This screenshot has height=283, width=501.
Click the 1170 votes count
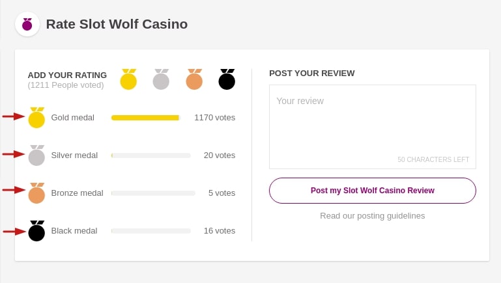click(214, 118)
